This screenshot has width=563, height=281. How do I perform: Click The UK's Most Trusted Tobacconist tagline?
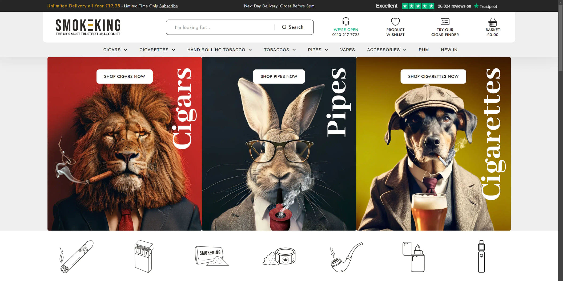(x=88, y=34)
